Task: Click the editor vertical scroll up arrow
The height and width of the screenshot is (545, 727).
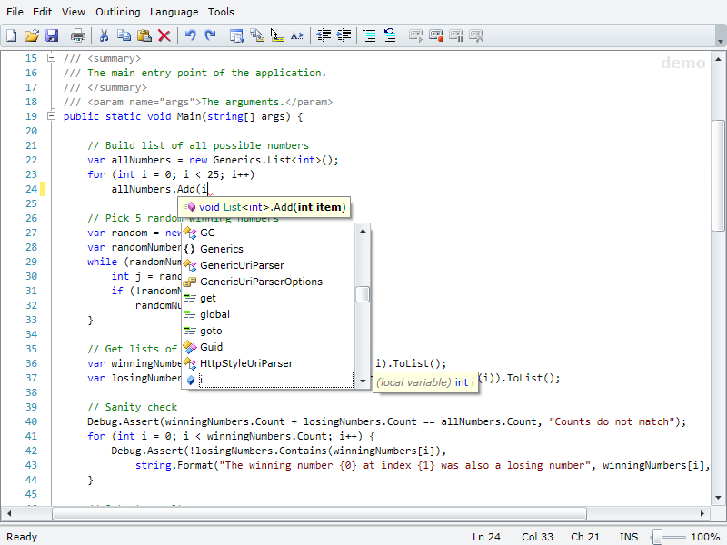Action: pos(718,59)
